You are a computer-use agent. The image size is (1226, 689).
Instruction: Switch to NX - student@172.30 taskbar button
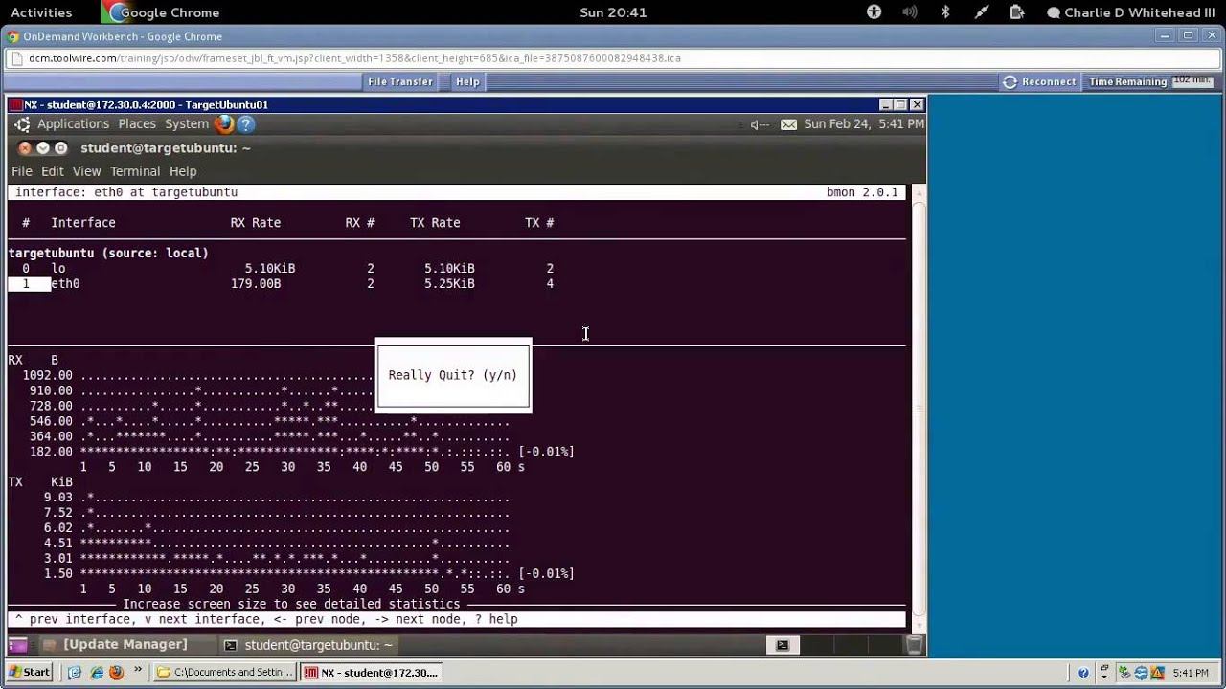tap(372, 673)
